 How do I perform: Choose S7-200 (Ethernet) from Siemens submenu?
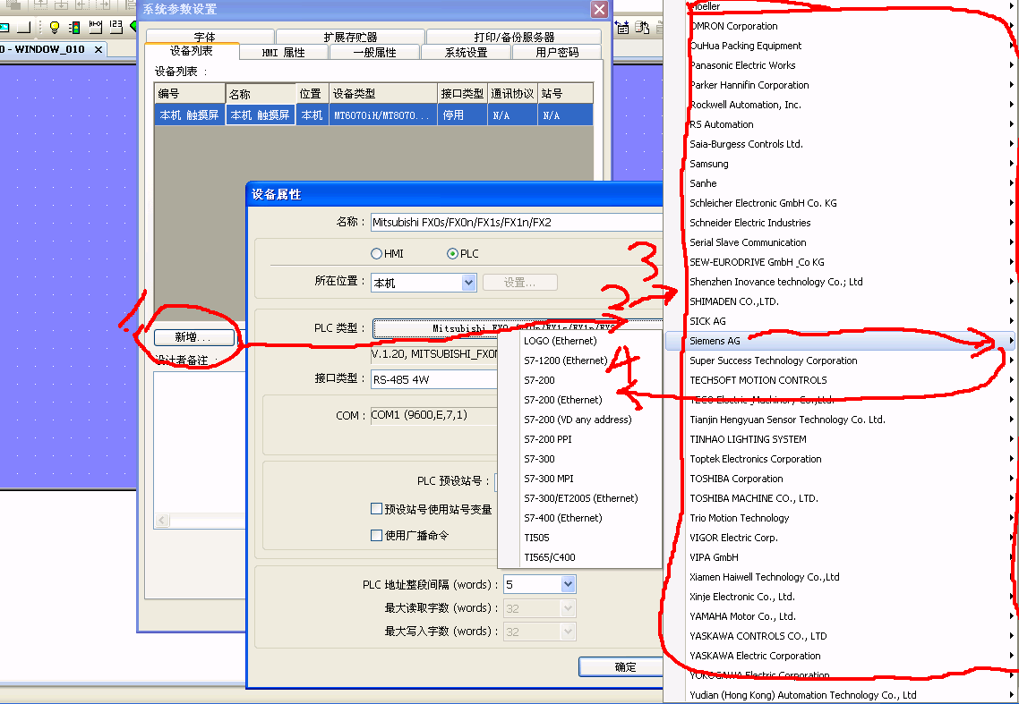point(562,400)
